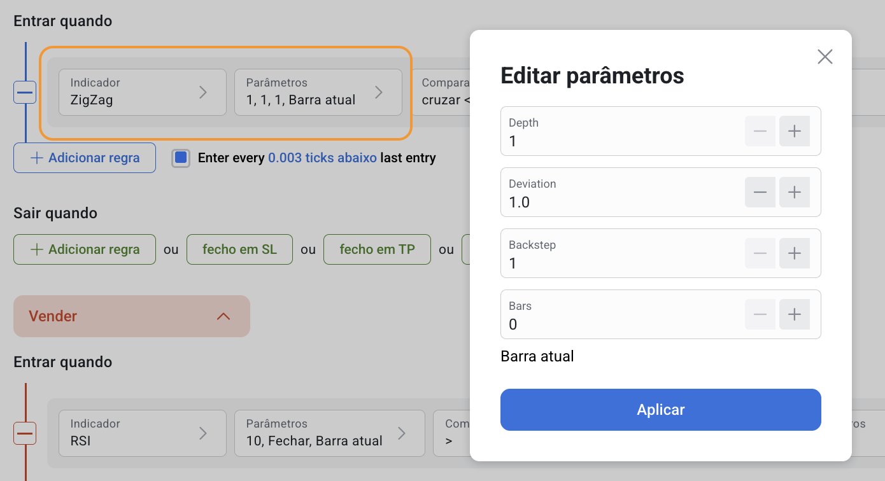Open ZigZag Parâmetros 1, 1, 1, Barra atual
Image resolution: width=885 pixels, height=481 pixels.
pos(318,92)
